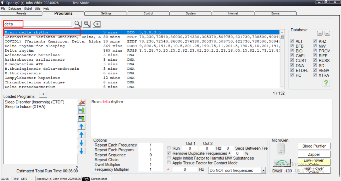
Task: Click the Database plus button
Action: click(320, 33)
